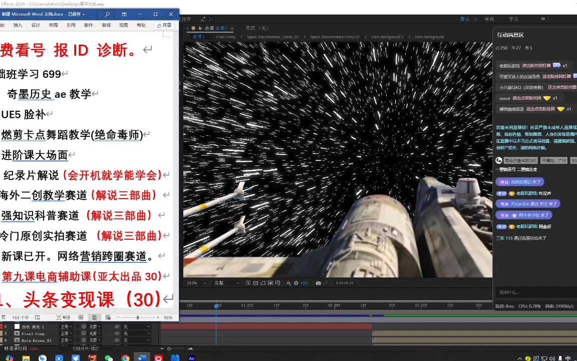The width and height of the screenshot is (577, 361).
Task: Click the take snapshot camera icon
Action: tap(319, 283)
